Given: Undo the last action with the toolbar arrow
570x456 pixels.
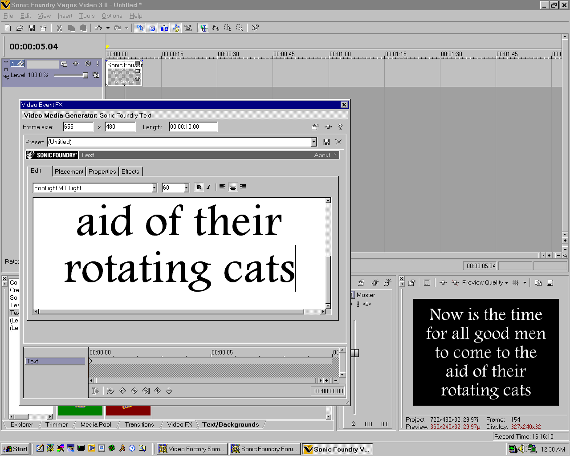Looking at the screenshot, I should [x=98, y=28].
